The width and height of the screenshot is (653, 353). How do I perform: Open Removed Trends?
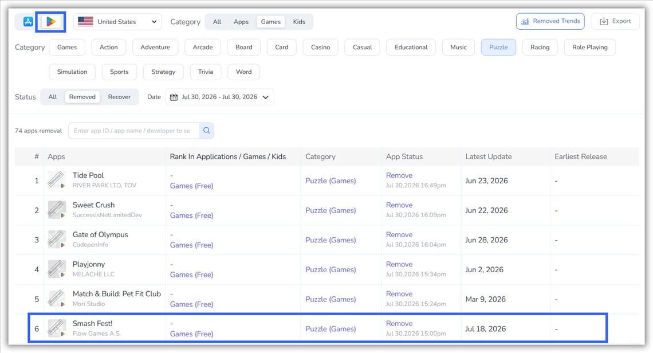(550, 21)
